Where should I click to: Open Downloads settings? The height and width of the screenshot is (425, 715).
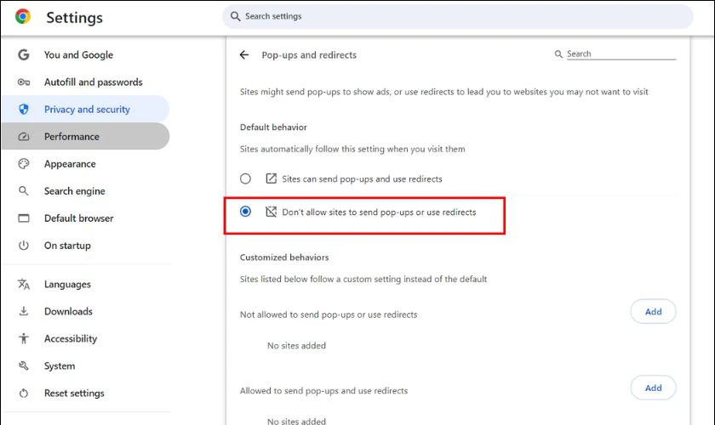[85, 312]
